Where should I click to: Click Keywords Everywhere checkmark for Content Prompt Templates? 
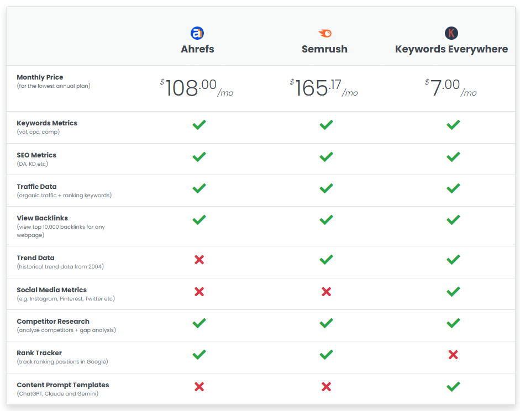(453, 387)
